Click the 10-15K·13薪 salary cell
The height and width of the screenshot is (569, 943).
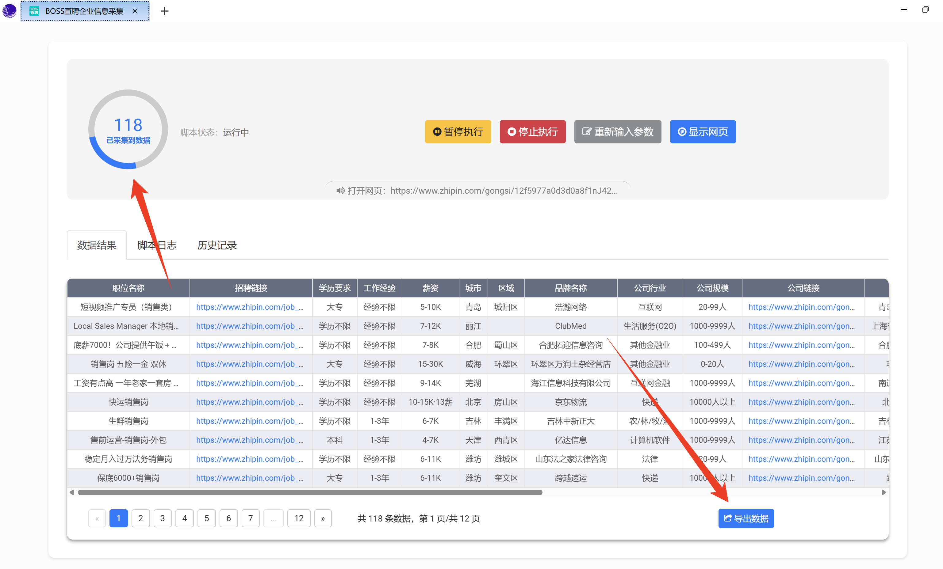(x=430, y=402)
